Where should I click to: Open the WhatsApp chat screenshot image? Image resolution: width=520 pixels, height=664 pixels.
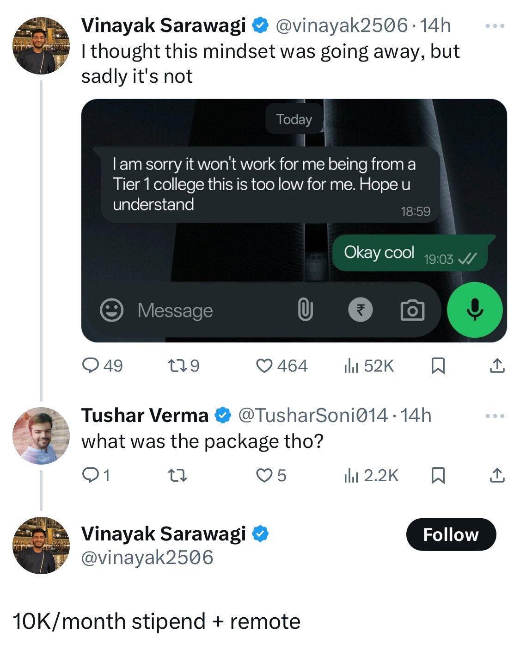pyautogui.click(x=294, y=220)
